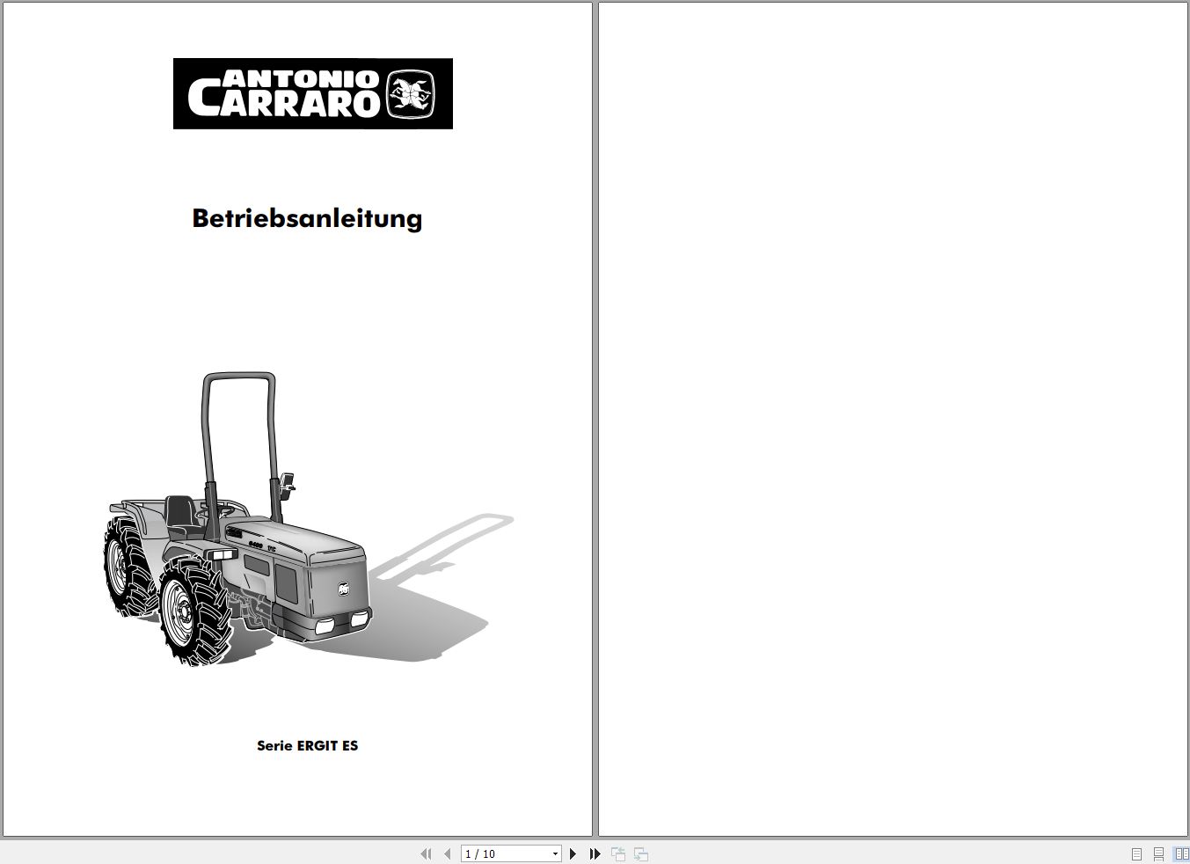Jump to the last page
The image size is (1190, 864).
[595, 853]
